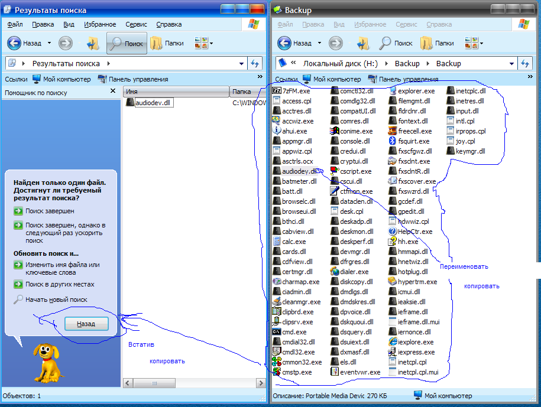The image size is (541, 407).
Task: Click Back arrow in search results window
Action: pos(14,43)
